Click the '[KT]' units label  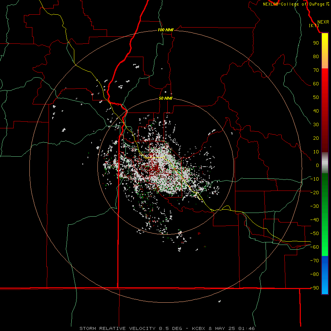pos(314,25)
